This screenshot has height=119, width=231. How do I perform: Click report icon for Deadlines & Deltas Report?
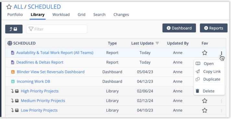coord(13,62)
